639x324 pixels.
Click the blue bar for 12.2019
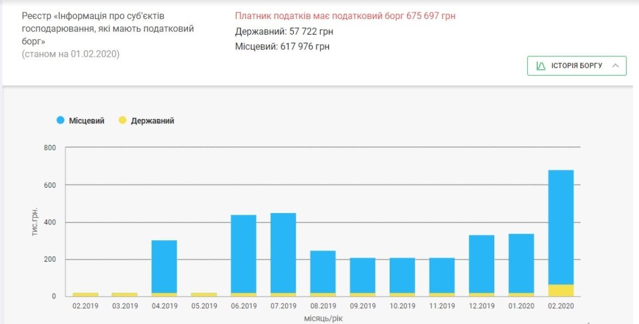481,264
